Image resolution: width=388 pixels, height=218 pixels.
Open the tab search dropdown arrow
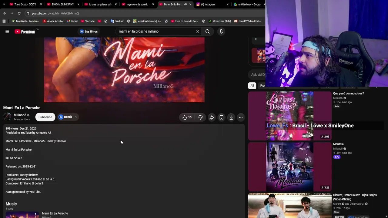click(4, 4)
